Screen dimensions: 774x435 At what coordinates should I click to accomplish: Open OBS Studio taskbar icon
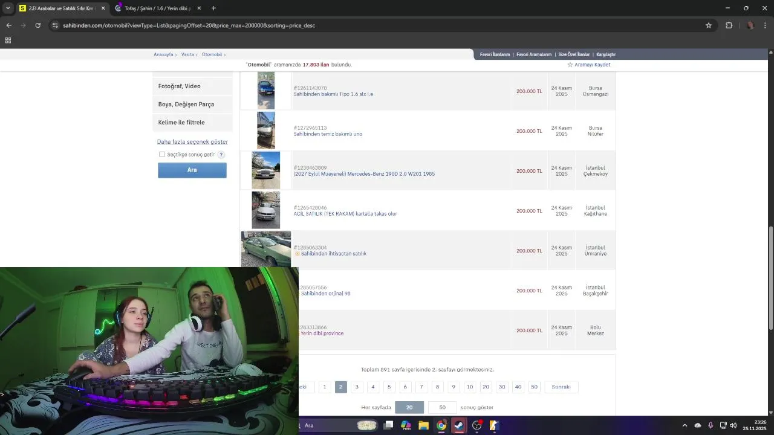click(x=476, y=425)
